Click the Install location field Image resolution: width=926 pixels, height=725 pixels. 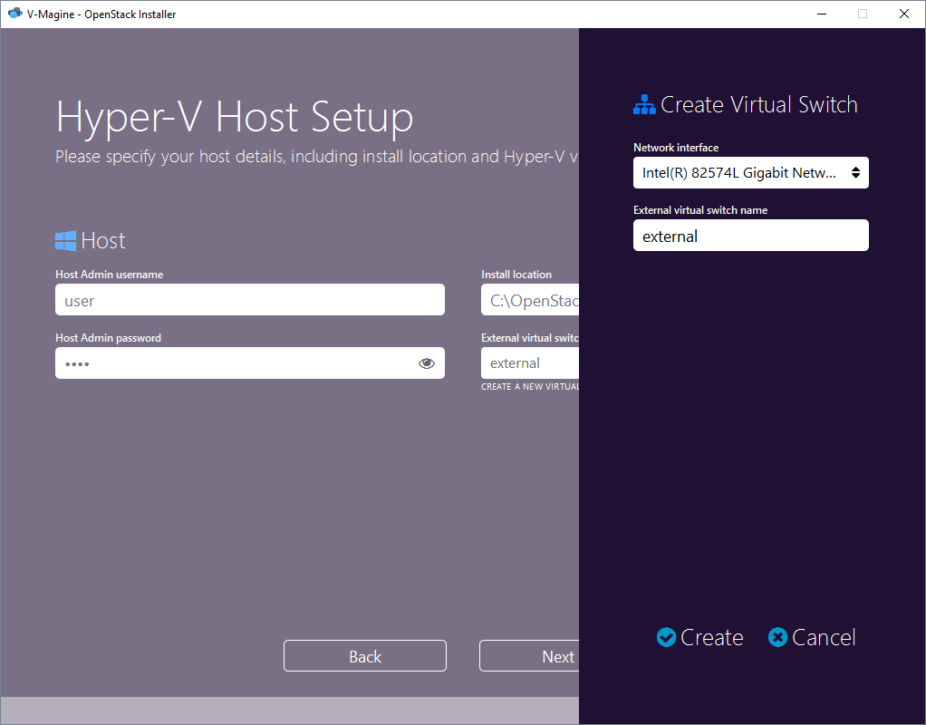[x=530, y=300]
